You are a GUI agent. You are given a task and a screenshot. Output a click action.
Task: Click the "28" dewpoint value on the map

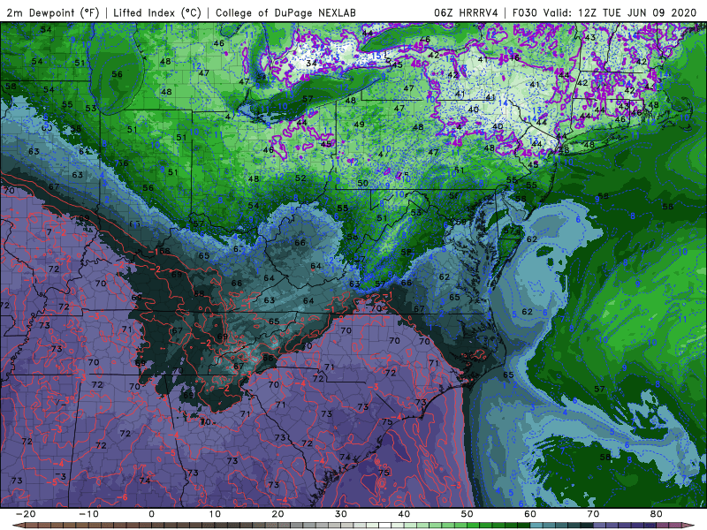(x=563, y=149)
